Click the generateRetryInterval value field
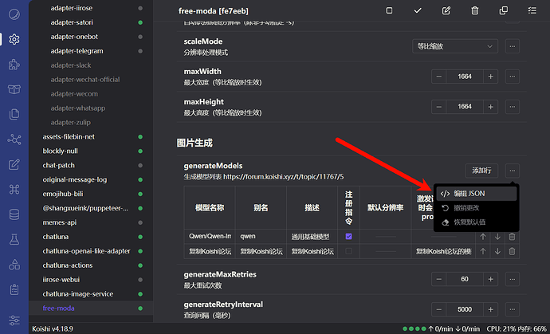 click(x=465, y=309)
